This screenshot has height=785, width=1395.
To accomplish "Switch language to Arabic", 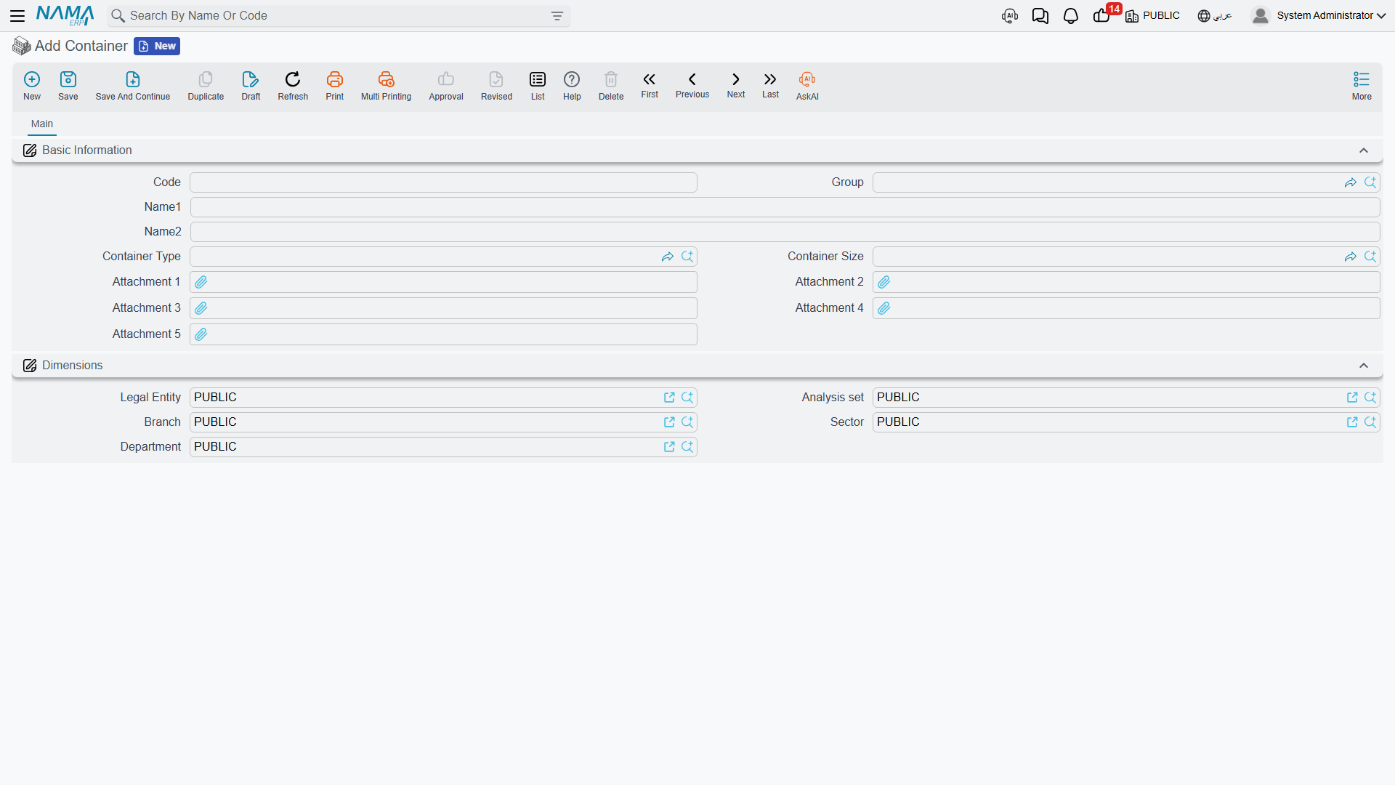I will pos(1215,15).
